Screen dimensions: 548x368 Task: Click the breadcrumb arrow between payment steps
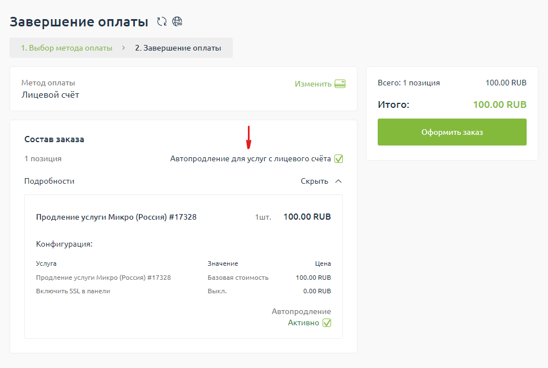click(x=124, y=48)
